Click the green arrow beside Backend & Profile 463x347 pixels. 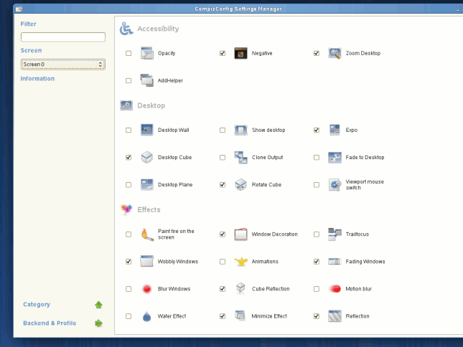[x=98, y=323]
